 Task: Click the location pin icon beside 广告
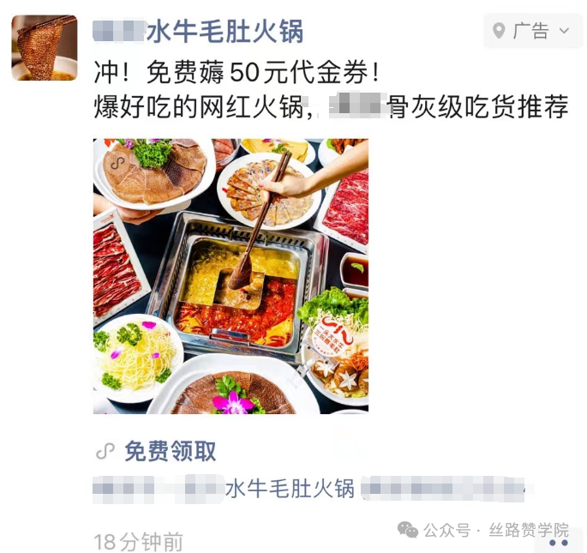(499, 31)
